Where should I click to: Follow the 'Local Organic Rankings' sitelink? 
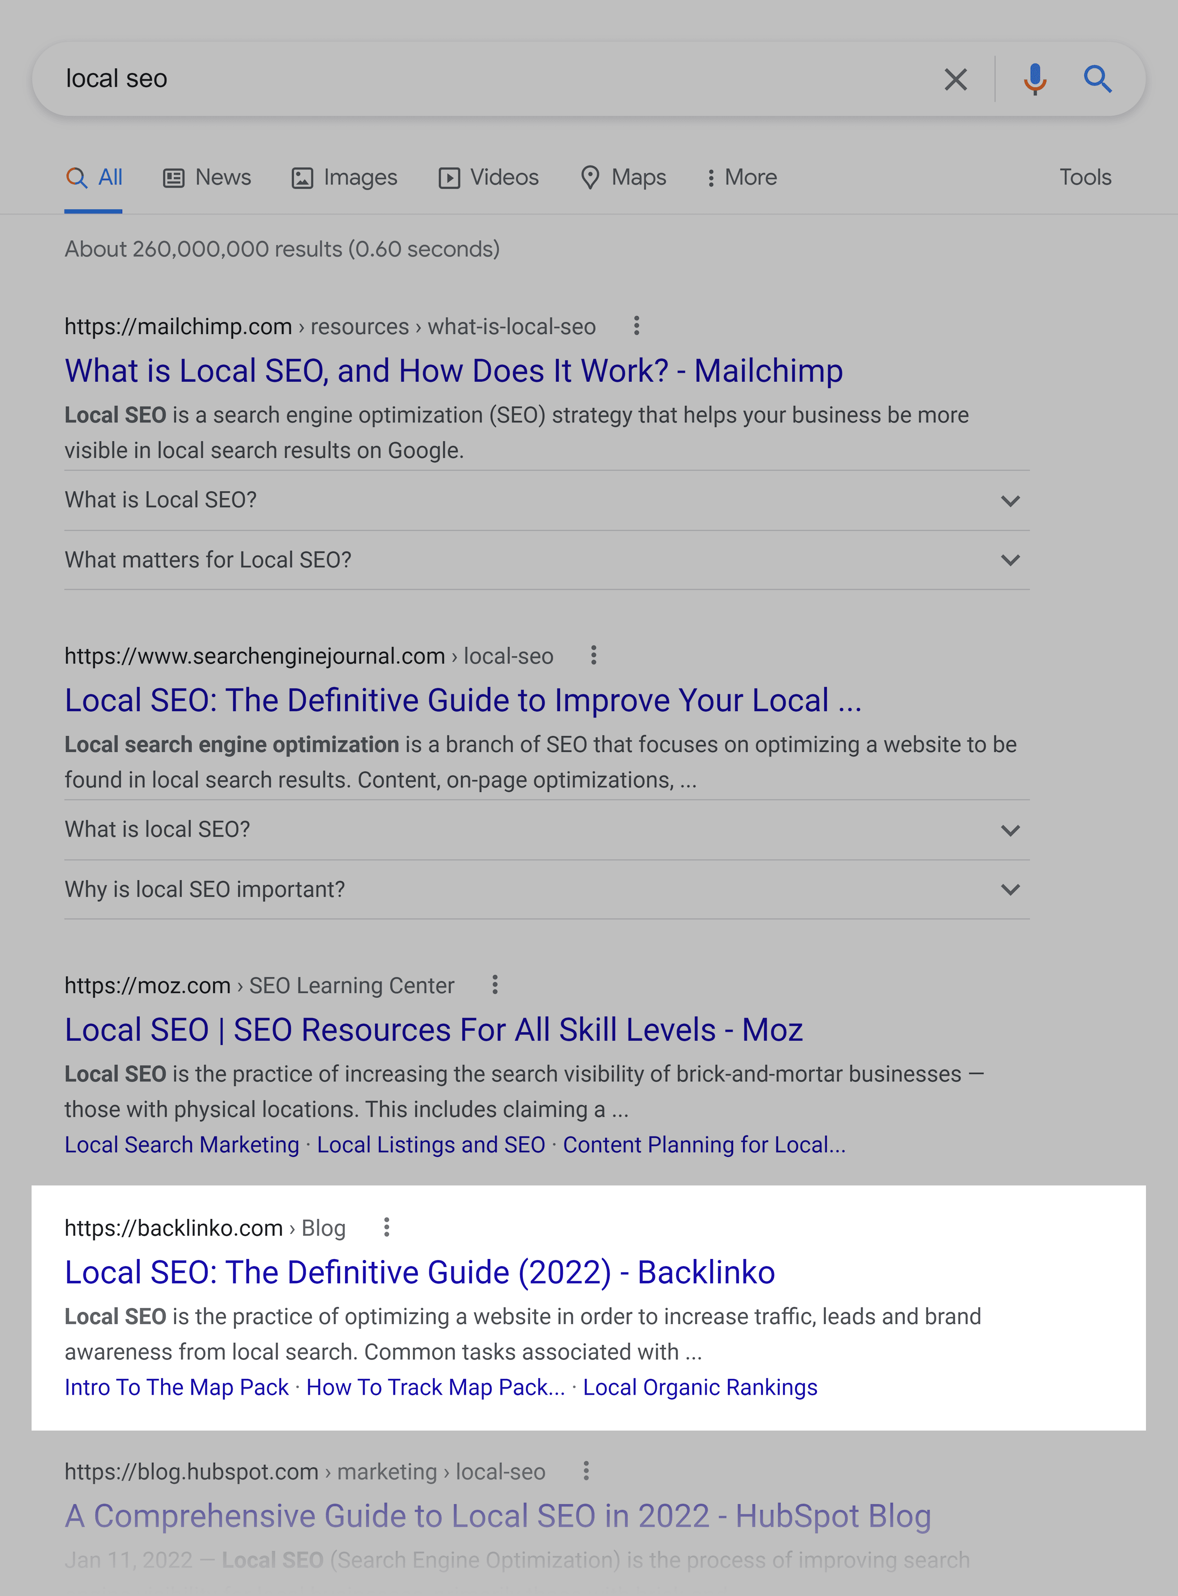tap(700, 1388)
